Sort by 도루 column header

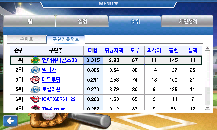tap(135, 51)
